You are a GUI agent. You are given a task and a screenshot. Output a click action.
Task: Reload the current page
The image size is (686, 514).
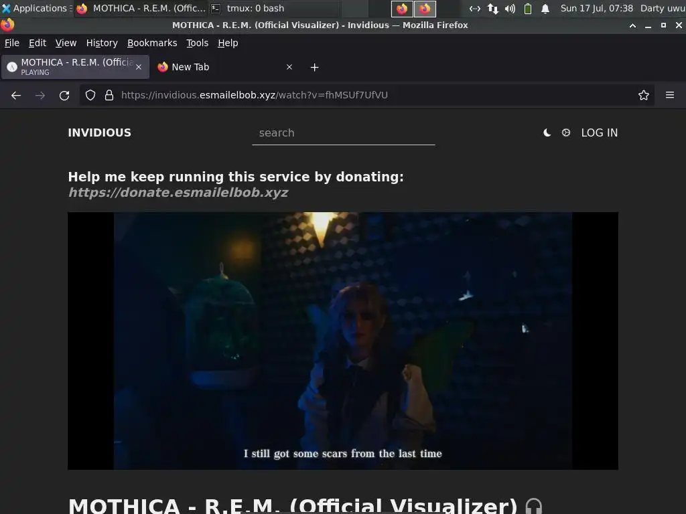click(x=64, y=95)
